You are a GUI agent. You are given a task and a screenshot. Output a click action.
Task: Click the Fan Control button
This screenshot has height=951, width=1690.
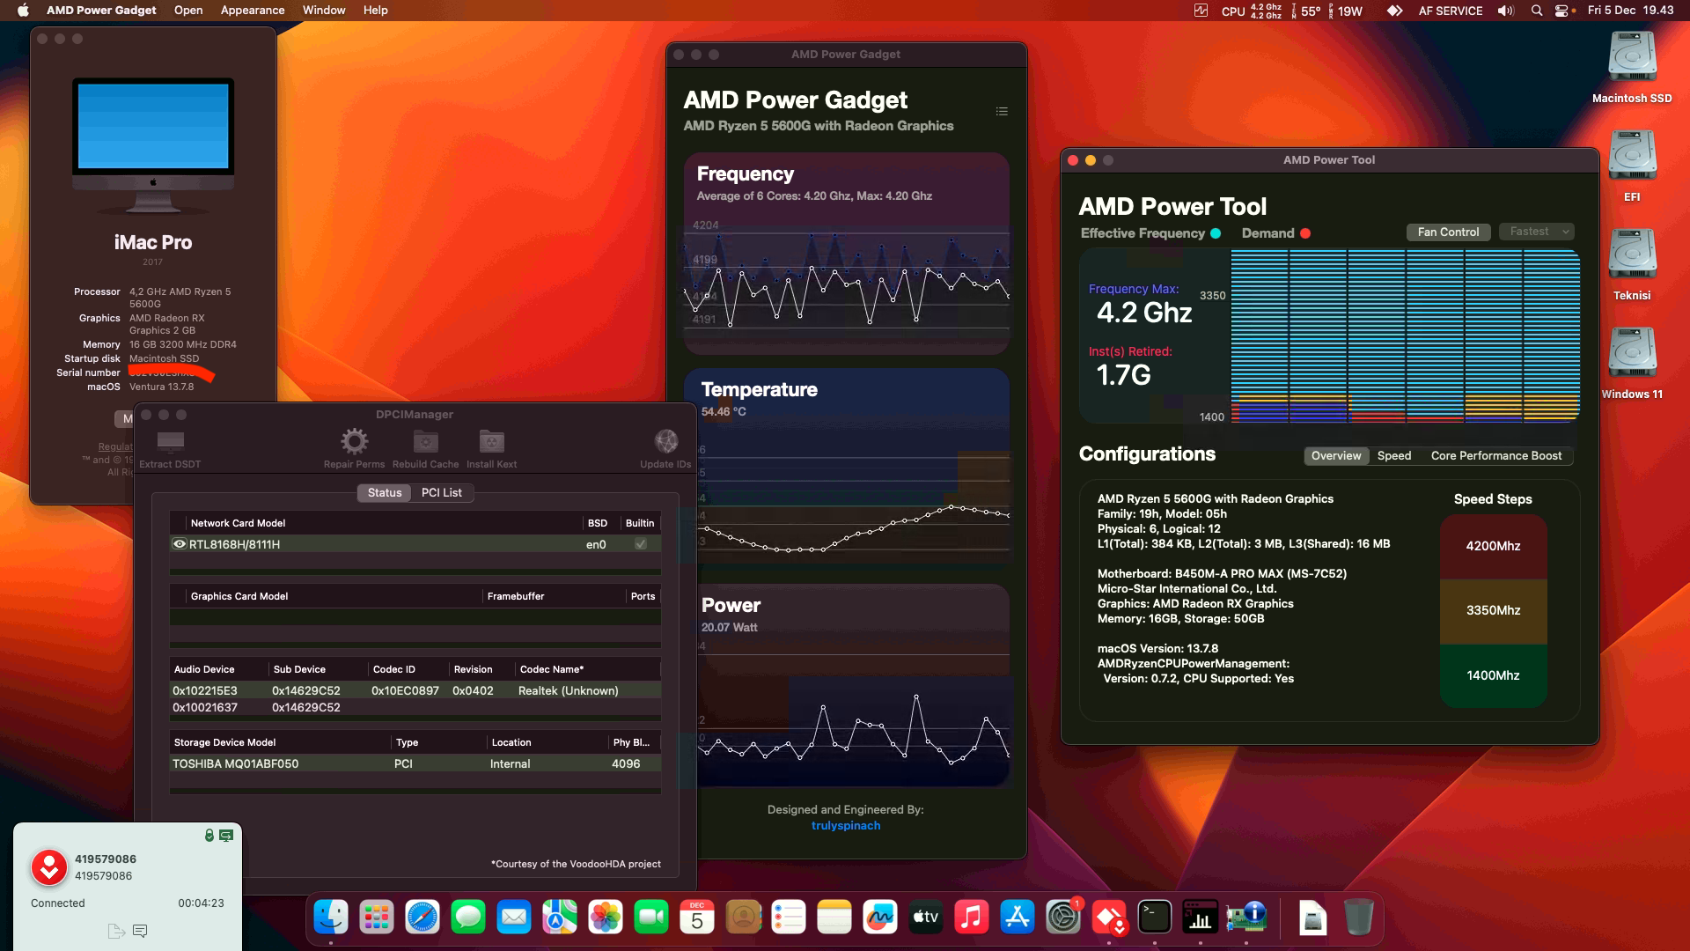1448,231
